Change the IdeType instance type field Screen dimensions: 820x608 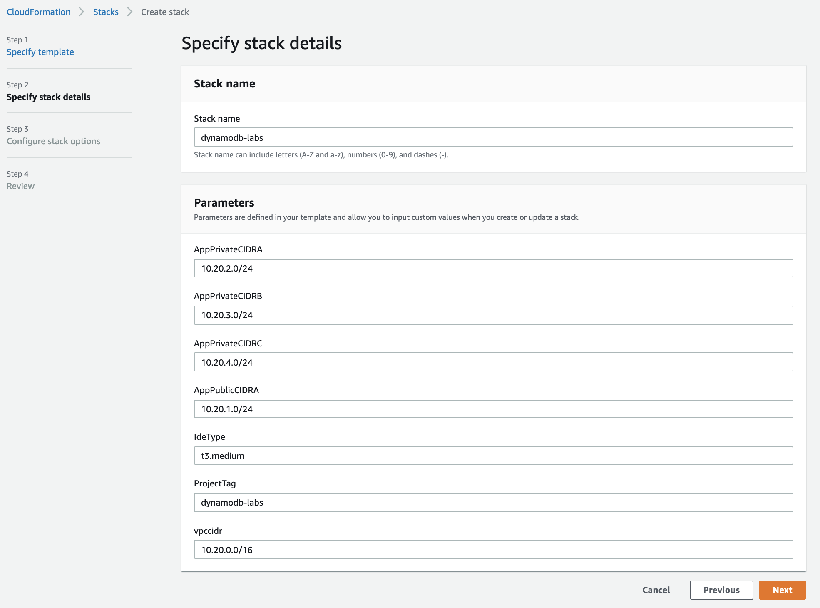click(x=493, y=456)
